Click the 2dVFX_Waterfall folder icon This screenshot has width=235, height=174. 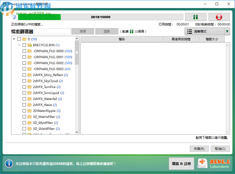30,99
